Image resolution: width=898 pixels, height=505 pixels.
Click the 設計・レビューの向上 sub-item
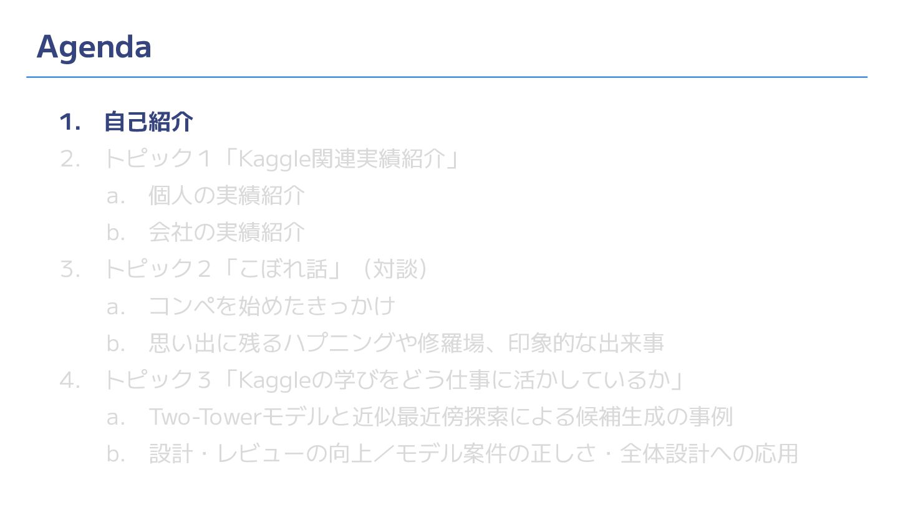click(x=473, y=453)
